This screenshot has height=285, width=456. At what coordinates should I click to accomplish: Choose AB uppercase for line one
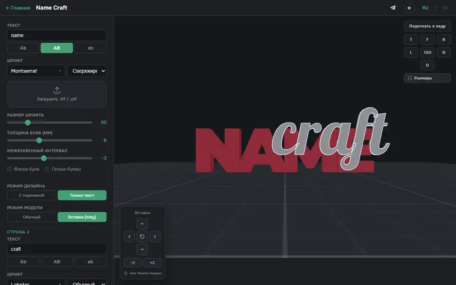pyautogui.click(x=57, y=48)
